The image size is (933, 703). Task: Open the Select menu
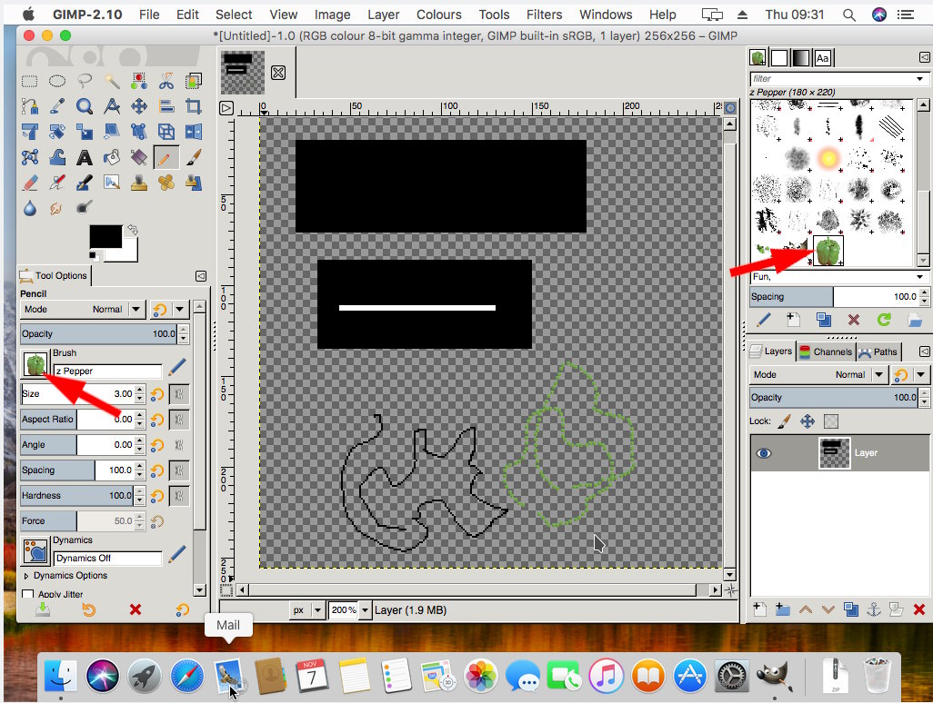[x=233, y=15]
